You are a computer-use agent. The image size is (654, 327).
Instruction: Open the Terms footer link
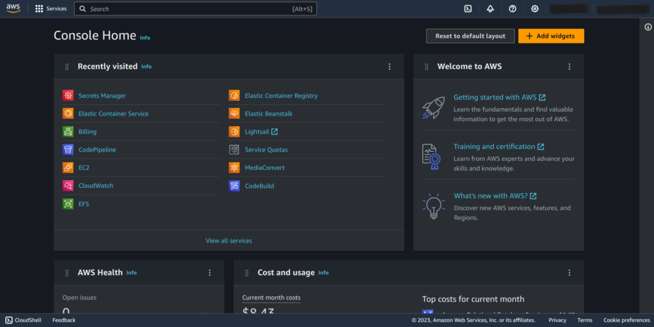coord(585,320)
